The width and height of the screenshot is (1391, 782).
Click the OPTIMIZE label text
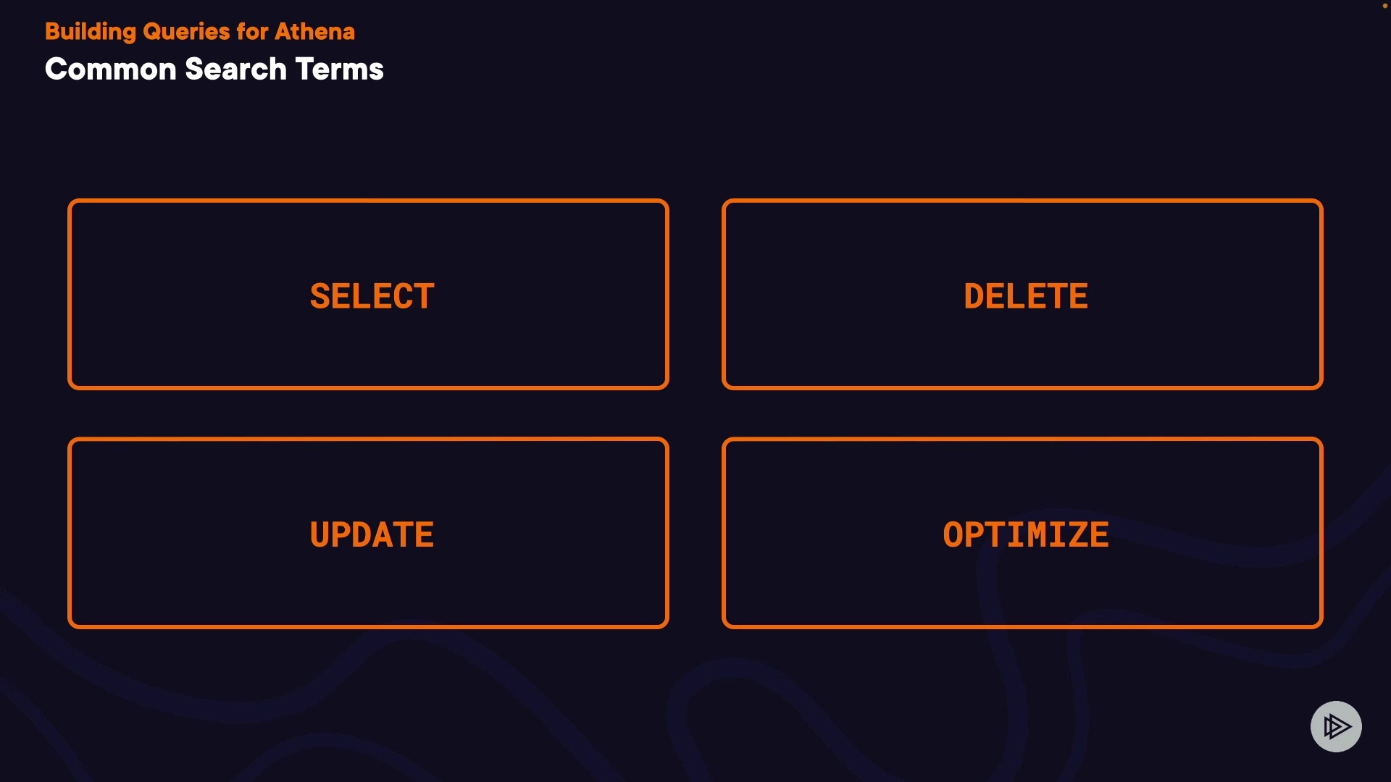[1026, 535]
